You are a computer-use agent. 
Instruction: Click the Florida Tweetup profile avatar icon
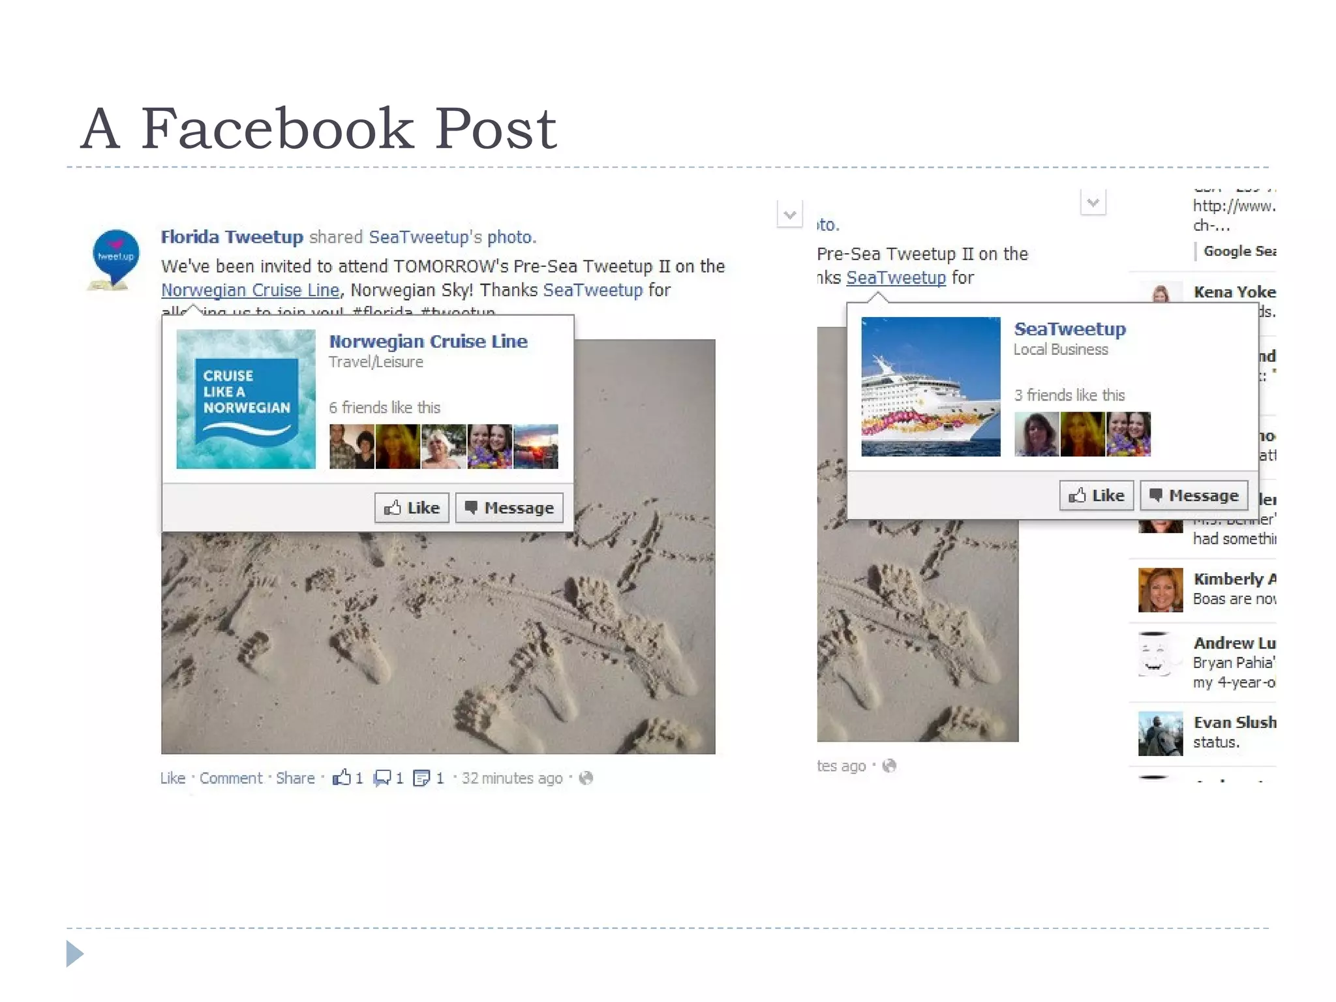click(115, 259)
